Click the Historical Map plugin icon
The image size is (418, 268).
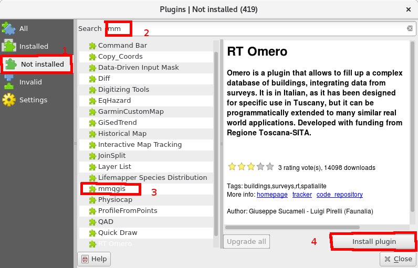[92, 134]
